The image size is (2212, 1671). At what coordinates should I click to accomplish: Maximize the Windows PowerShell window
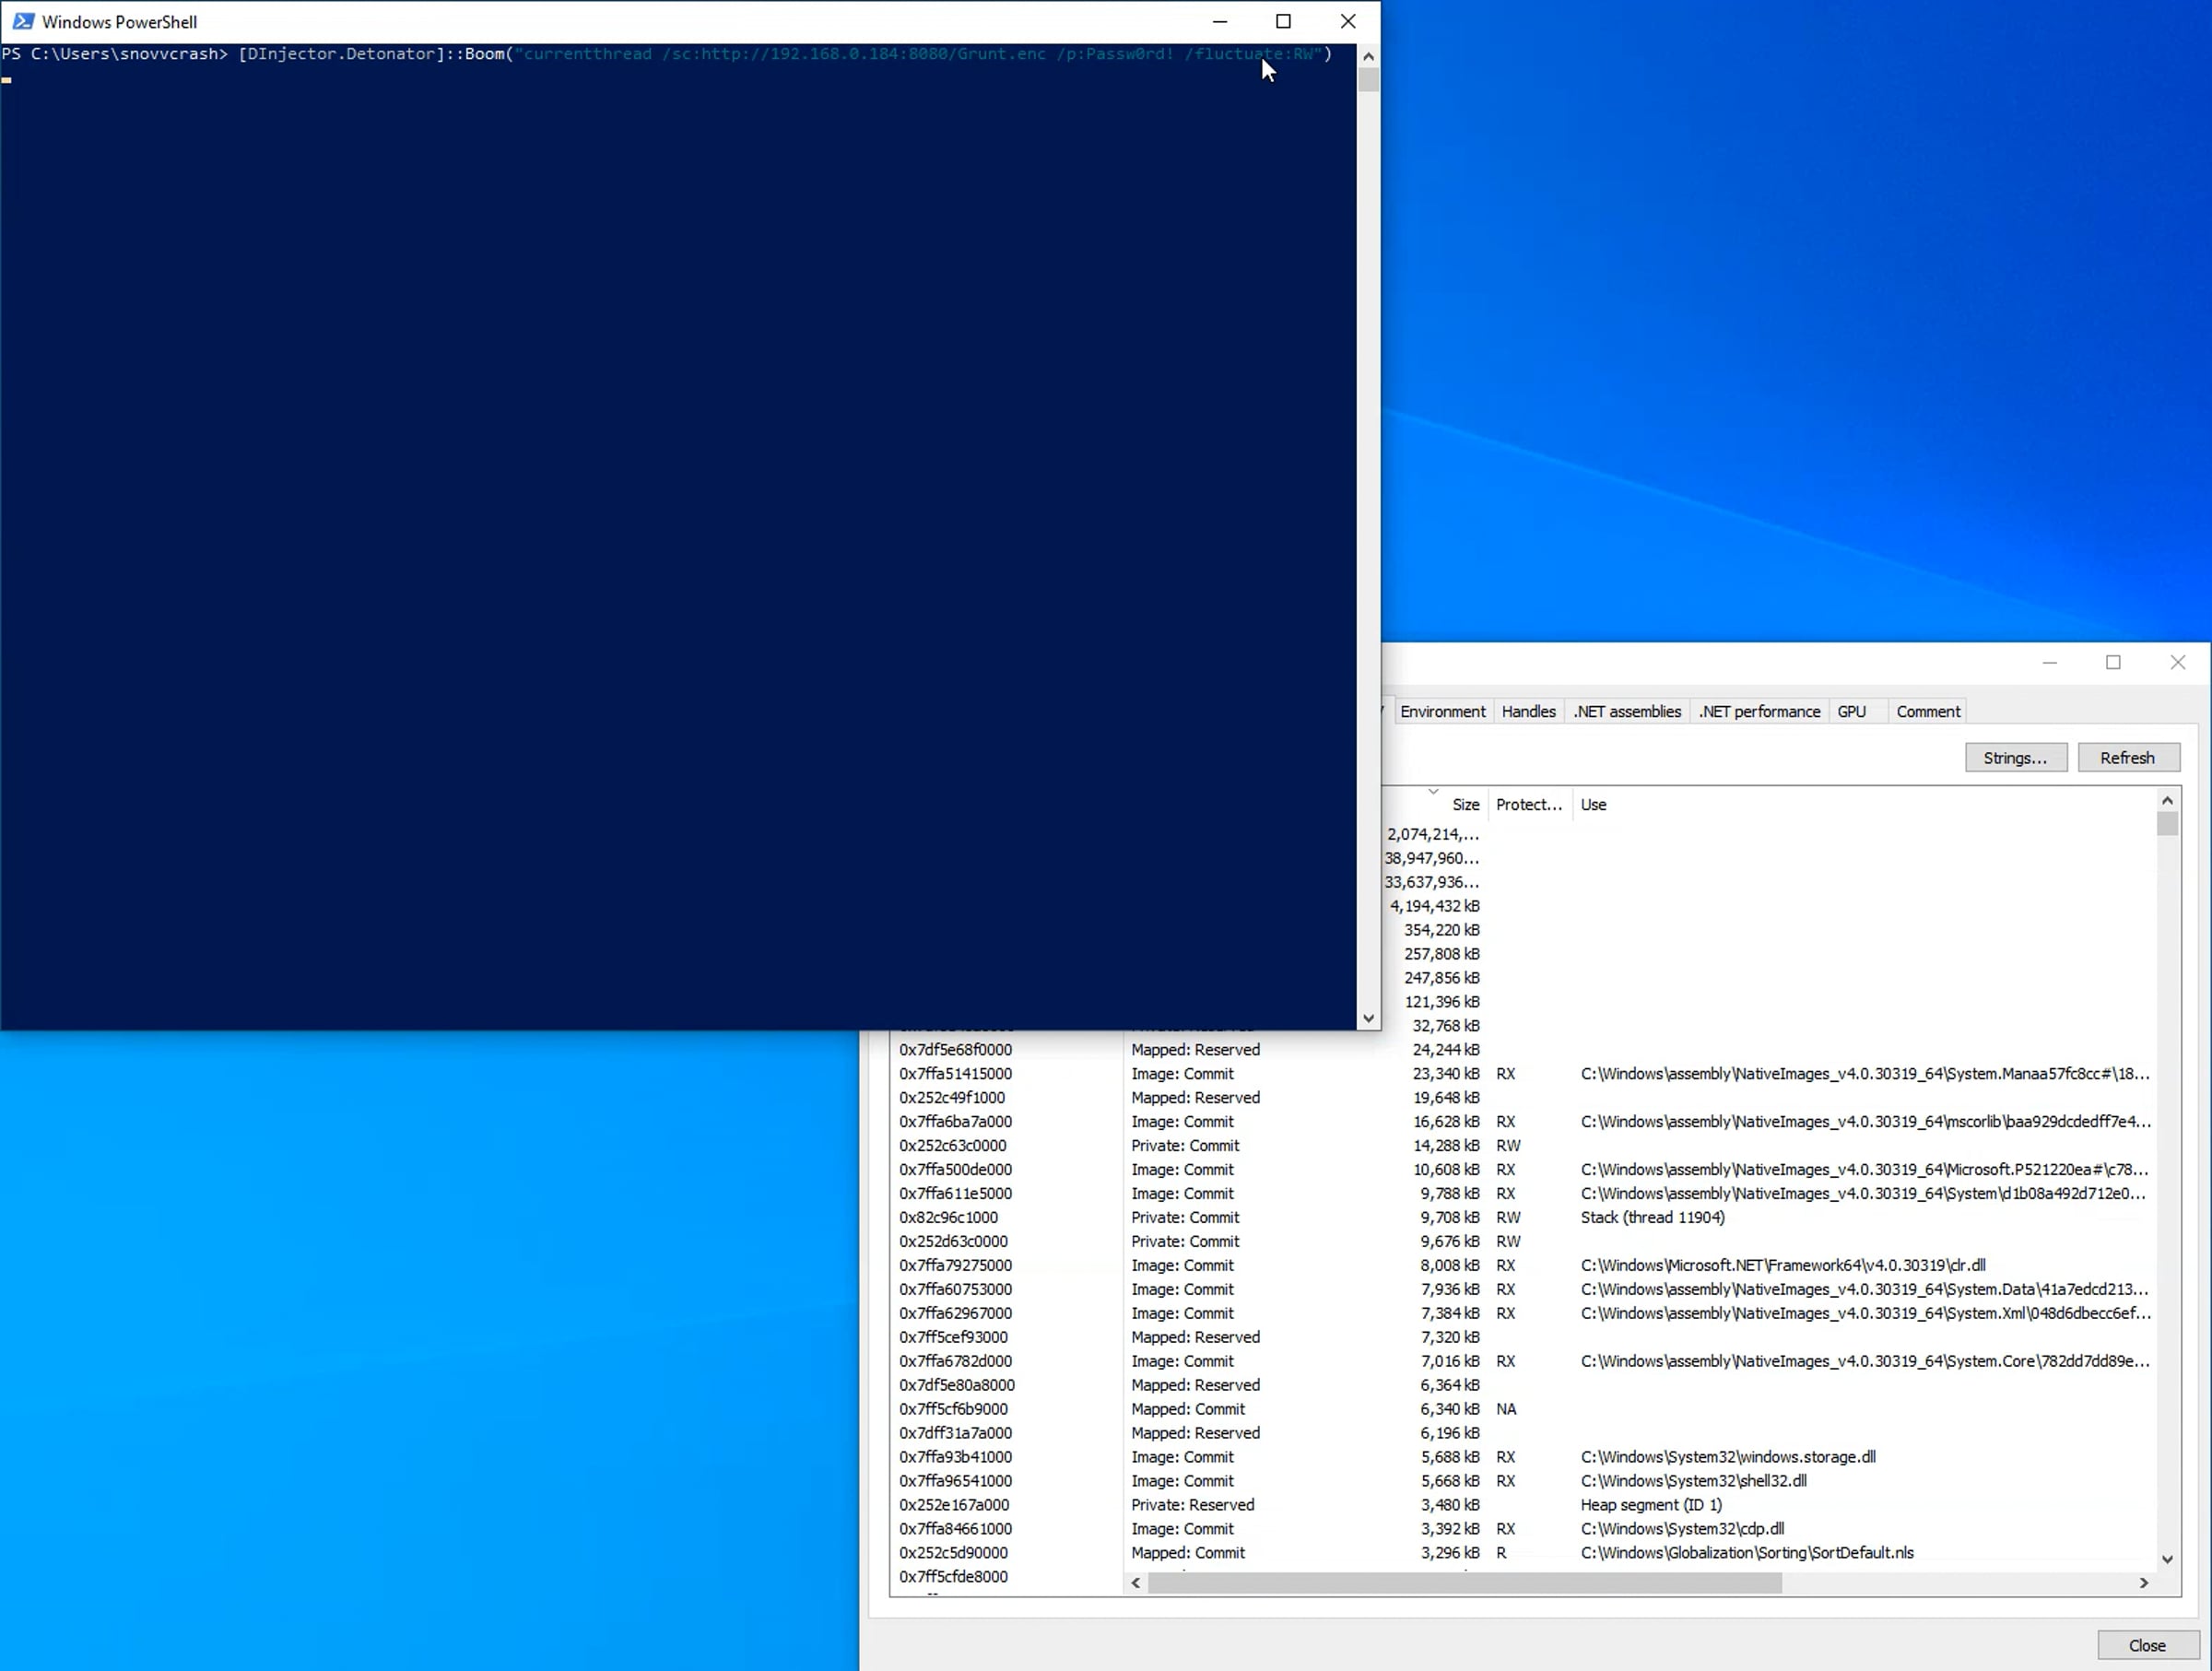coord(1284,21)
